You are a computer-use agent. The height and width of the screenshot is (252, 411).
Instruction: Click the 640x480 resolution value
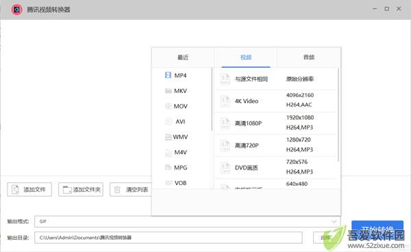pyautogui.click(x=297, y=184)
